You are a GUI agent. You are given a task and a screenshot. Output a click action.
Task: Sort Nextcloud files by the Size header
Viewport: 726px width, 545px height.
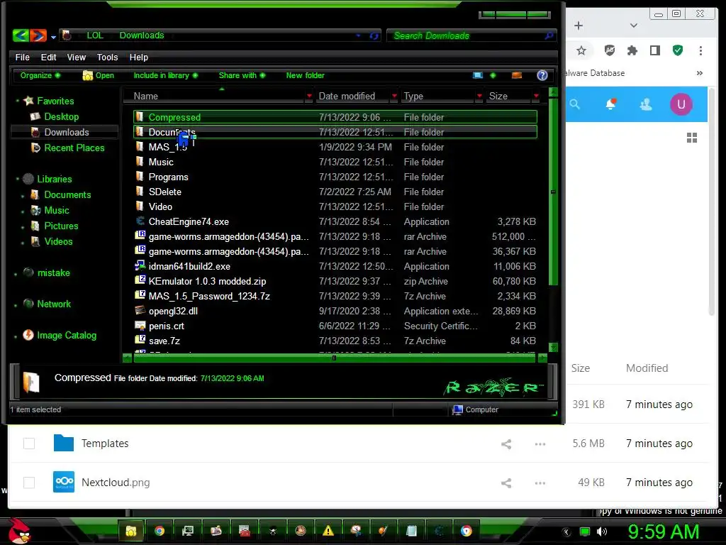pyautogui.click(x=580, y=368)
